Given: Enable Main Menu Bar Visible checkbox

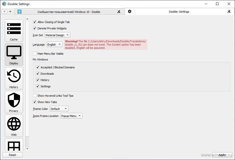Looking at the screenshot, I should (x=35, y=53).
